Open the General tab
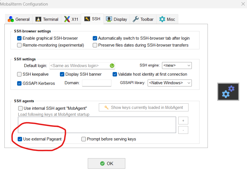Screen dimensions: 247x174 click(x=19, y=19)
